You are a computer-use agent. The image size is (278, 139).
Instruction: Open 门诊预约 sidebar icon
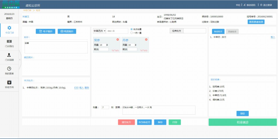click(9, 41)
